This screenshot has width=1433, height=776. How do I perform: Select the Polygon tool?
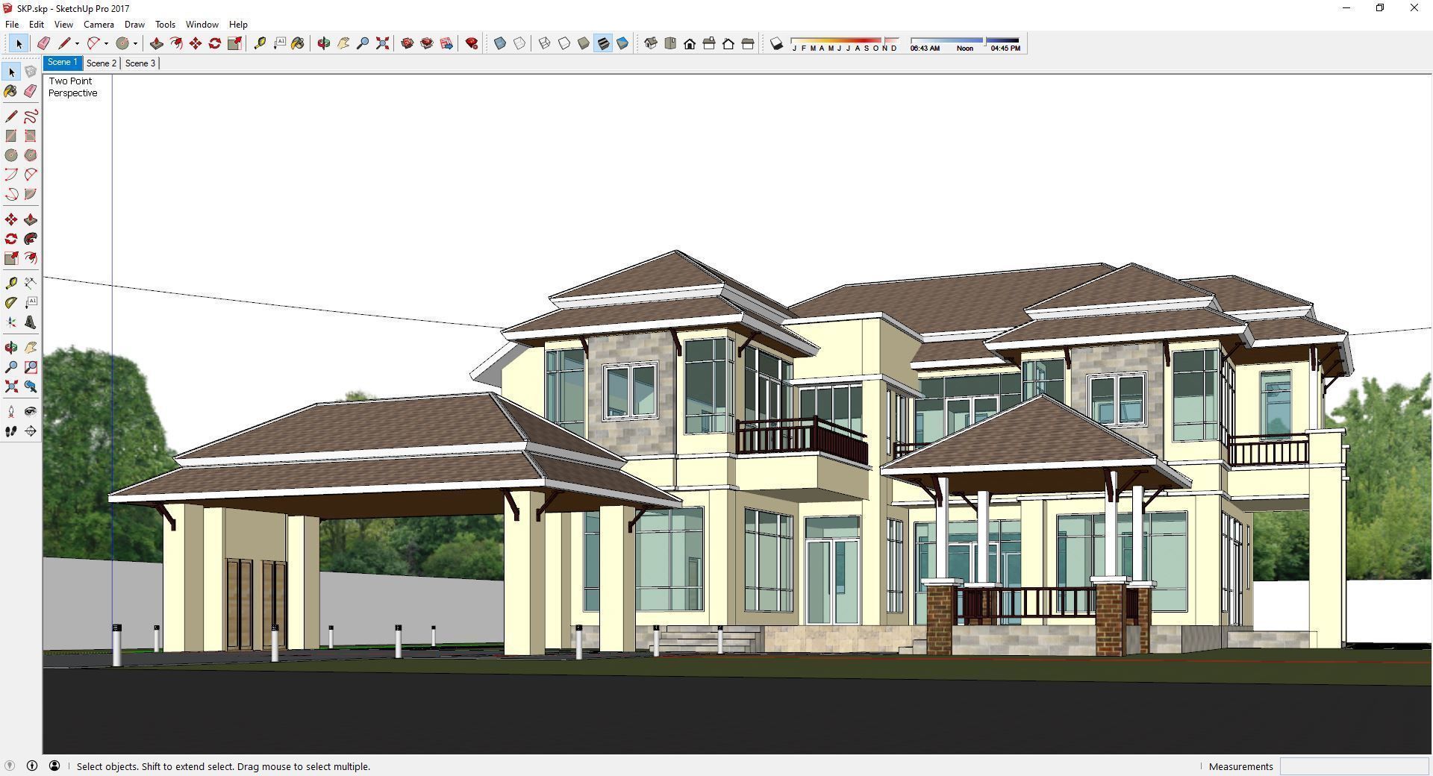coord(31,155)
